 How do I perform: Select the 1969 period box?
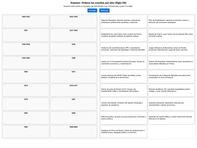26,76
